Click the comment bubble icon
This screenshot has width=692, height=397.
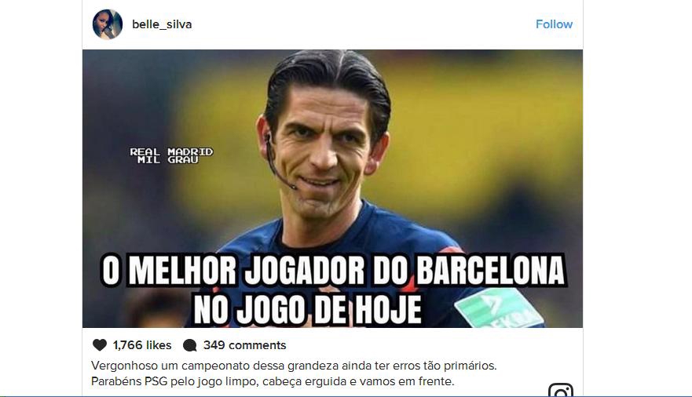(190, 345)
